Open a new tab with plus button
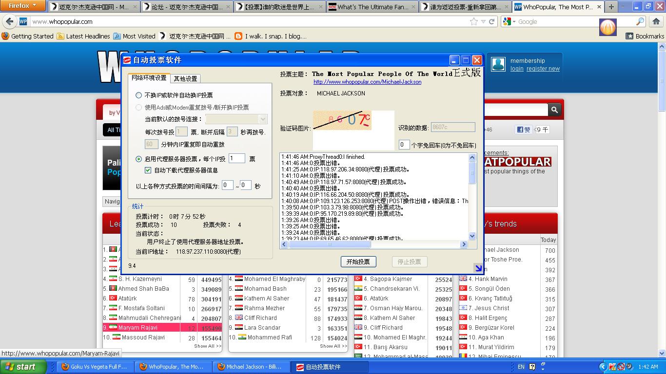Screen dimensions: 666x374 [x=611, y=7]
